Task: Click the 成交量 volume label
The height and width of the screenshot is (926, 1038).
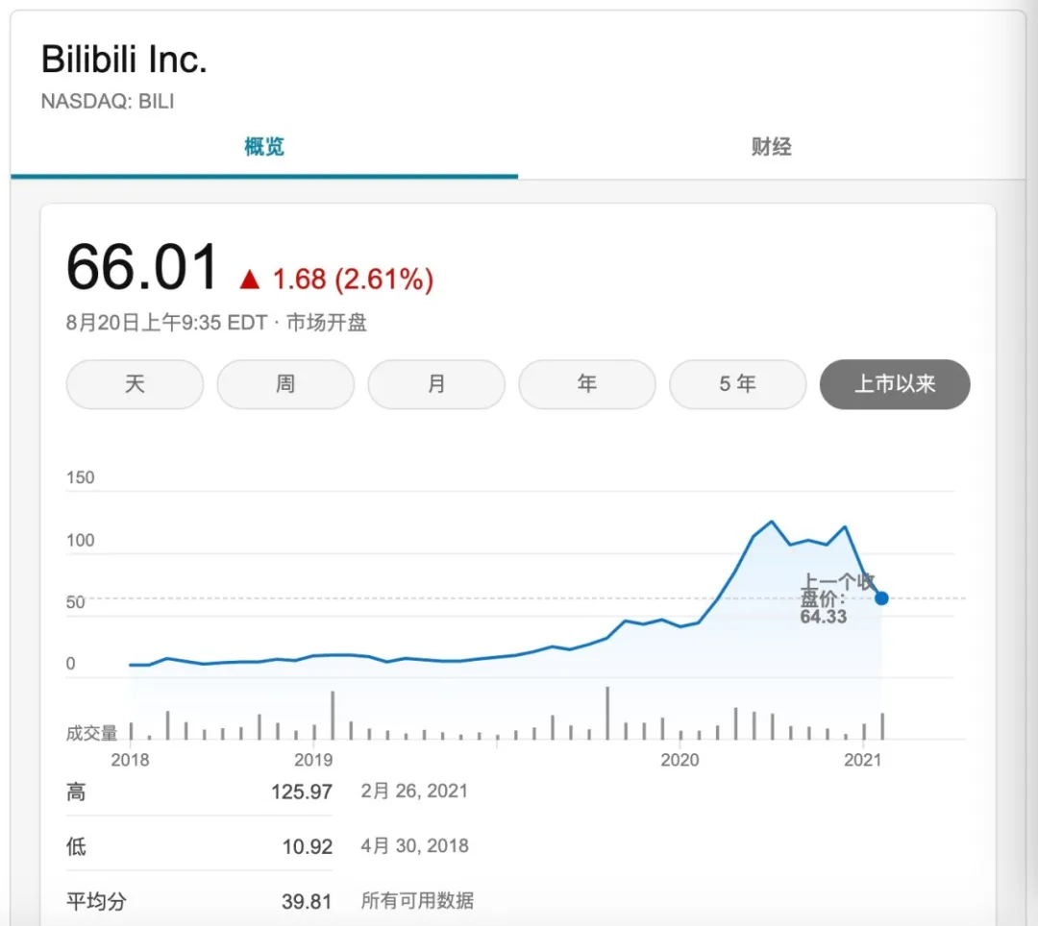Action: click(x=91, y=733)
